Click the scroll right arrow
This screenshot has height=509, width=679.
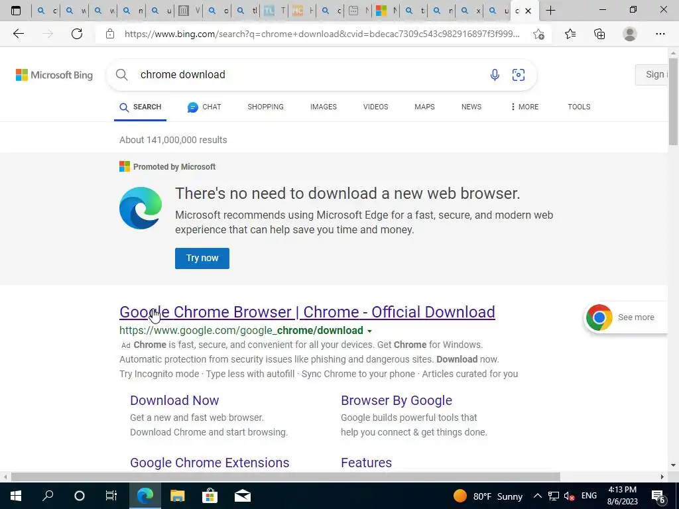tap(662, 477)
